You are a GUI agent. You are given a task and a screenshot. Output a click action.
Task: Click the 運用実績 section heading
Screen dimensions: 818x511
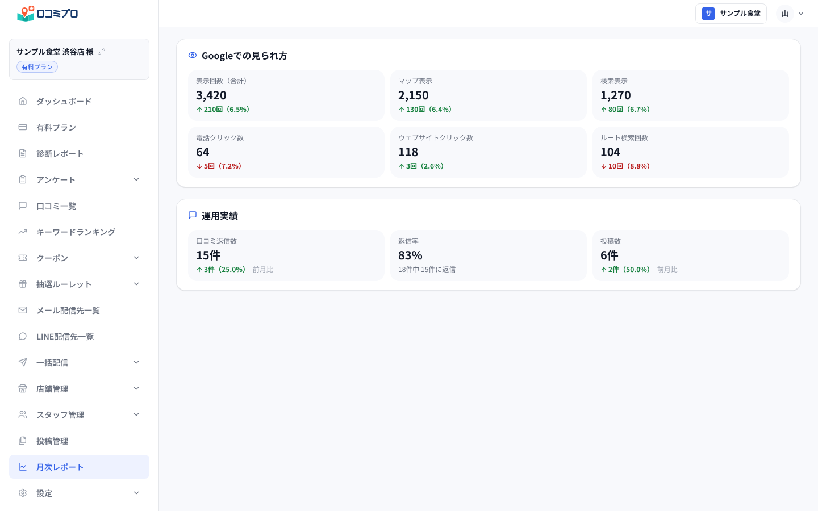click(220, 216)
